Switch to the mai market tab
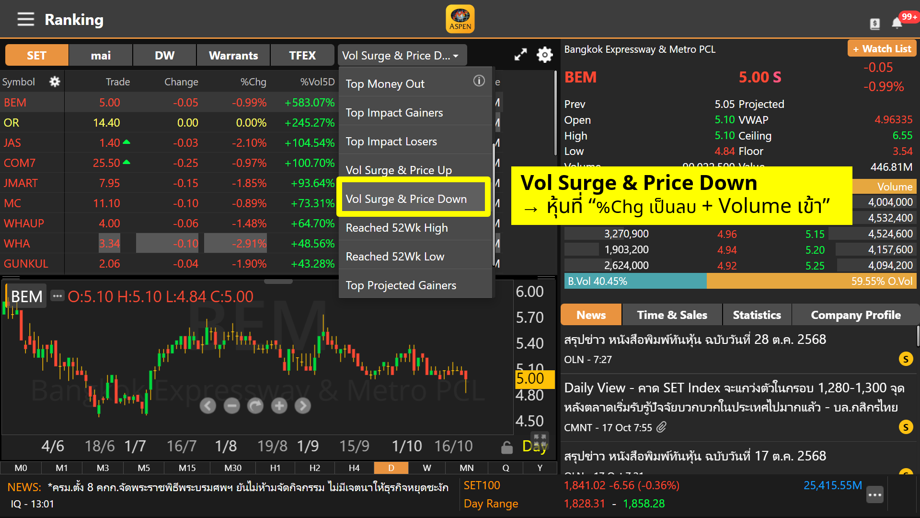 tap(101, 55)
